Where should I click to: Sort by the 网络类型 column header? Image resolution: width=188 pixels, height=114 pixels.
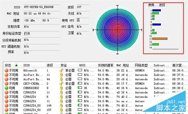(141, 65)
